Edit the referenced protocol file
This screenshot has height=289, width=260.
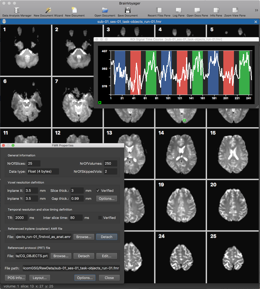pos(106,256)
